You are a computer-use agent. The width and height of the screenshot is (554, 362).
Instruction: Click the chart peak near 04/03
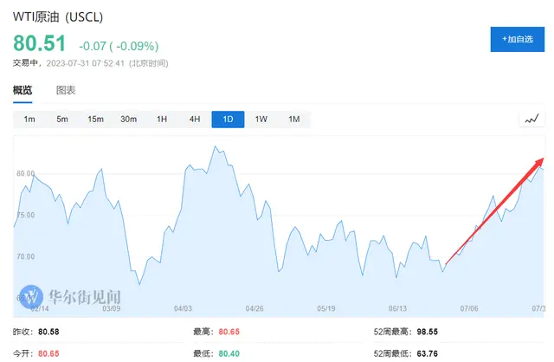click(216, 146)
